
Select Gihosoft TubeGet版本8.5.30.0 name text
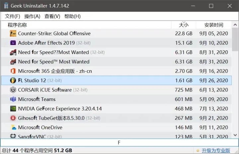click(51, 118)
